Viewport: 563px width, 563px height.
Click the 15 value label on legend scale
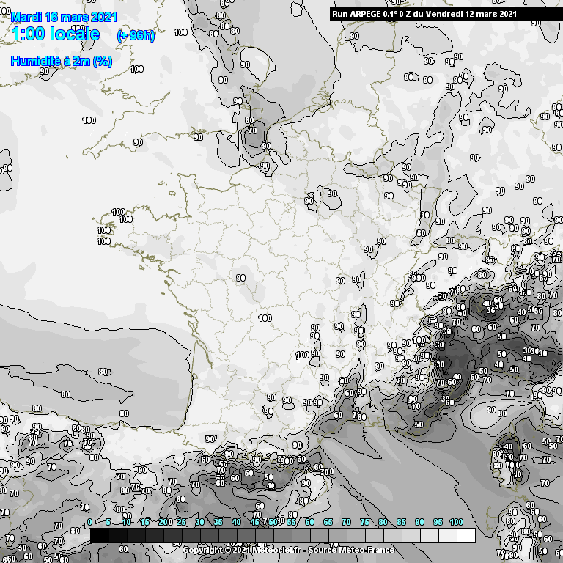144,522
